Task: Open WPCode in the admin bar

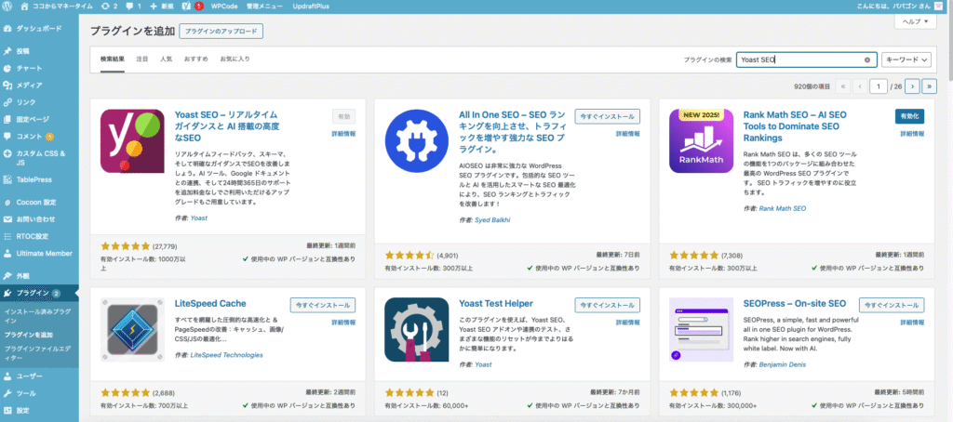Action: coord(225,7)
